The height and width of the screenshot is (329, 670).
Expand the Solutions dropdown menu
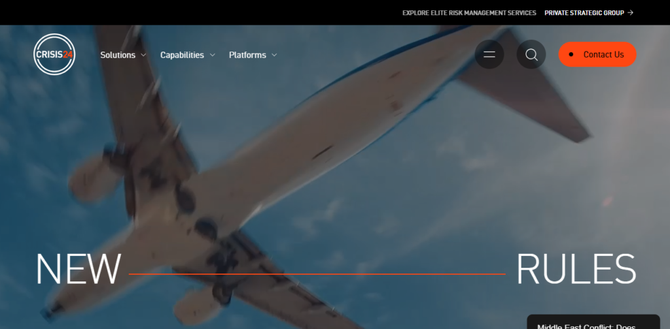click(123, 55)
